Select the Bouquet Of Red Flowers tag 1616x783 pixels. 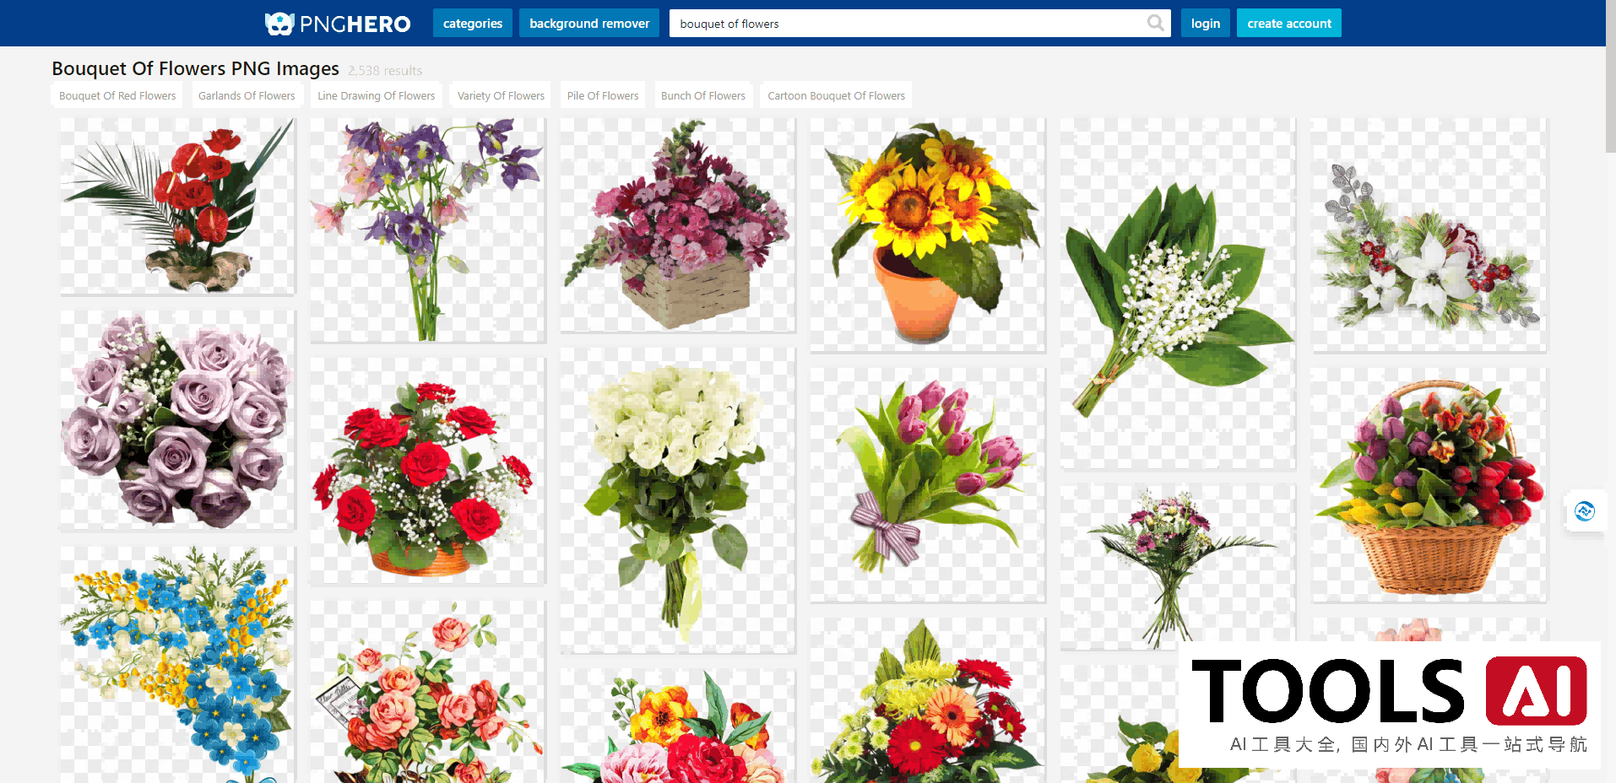point(117,96)
